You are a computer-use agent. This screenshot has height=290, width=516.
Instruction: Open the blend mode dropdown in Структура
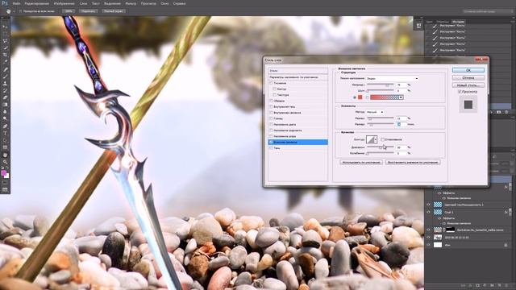pyautogui.click(x=393, y=79)
